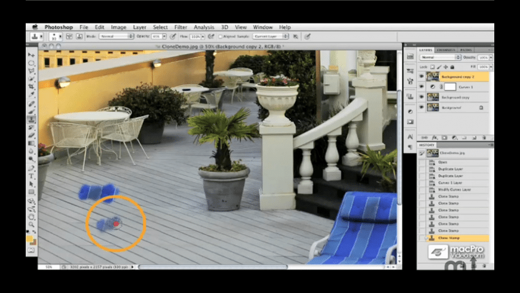Open the brush preset picker
The height and width of the screenshot is (293, 520).
(56, 36)
